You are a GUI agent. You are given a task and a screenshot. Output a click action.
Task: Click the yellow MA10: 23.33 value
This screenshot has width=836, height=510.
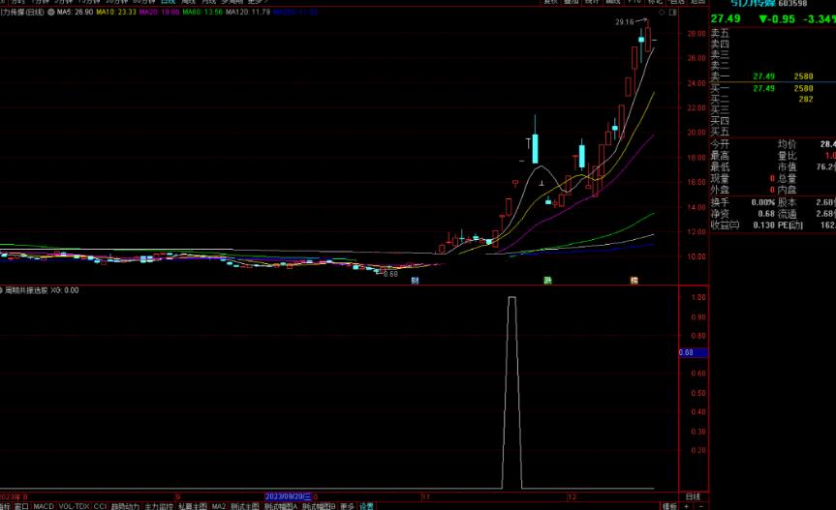(115, 12)
